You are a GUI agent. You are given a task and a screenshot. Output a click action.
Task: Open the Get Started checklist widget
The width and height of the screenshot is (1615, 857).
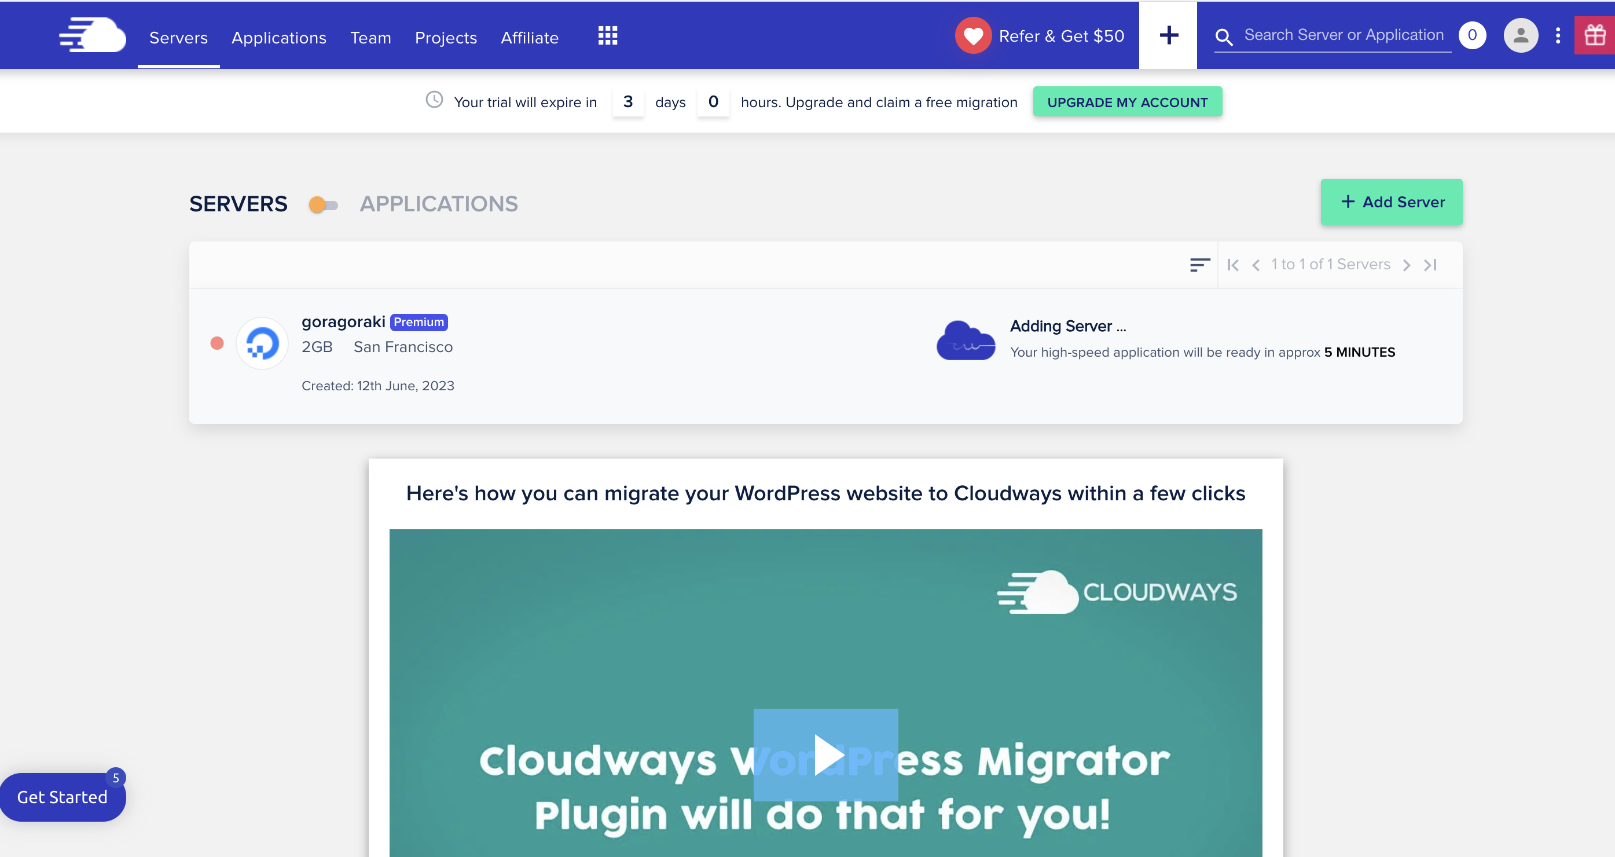pyautogui.click(x=62, y=797)
